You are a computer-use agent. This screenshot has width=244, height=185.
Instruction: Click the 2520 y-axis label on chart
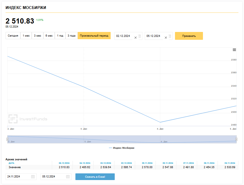[234, 98]
